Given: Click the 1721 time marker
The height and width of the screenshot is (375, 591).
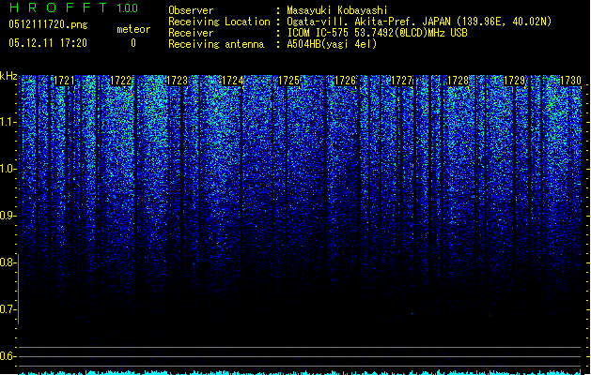Looking at the screenshot, I should (64, 81).
